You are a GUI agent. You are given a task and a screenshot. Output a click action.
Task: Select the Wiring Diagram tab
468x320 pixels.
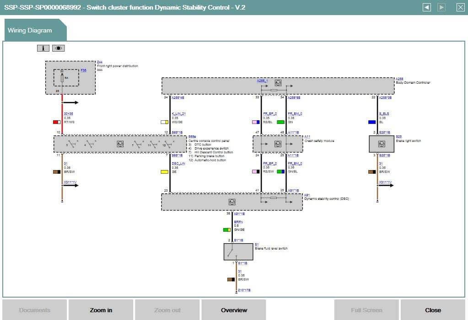[x=30, y=31]
